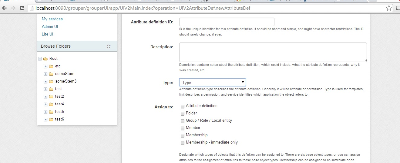Enable Membership - immediate only checkbox

[x=183, y=143]
